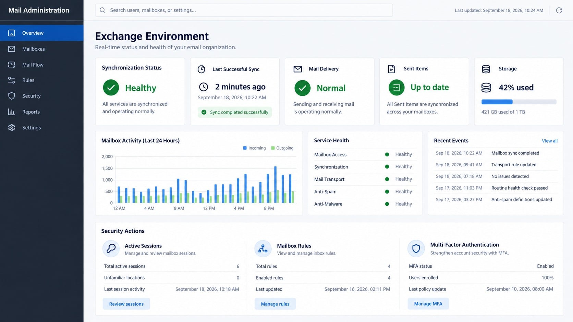Click the Review sessions button
573x322 pixels.
click(126, 304)
